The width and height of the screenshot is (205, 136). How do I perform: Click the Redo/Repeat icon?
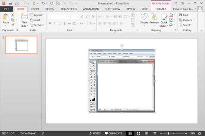click(x=52, y=3)
